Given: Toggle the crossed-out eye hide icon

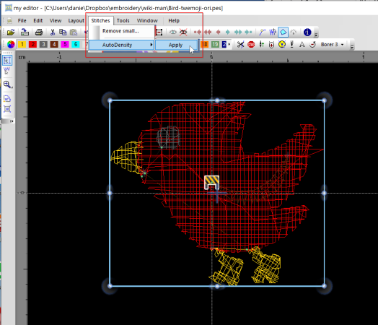Looking at the screenshot, I should (183, 32).
